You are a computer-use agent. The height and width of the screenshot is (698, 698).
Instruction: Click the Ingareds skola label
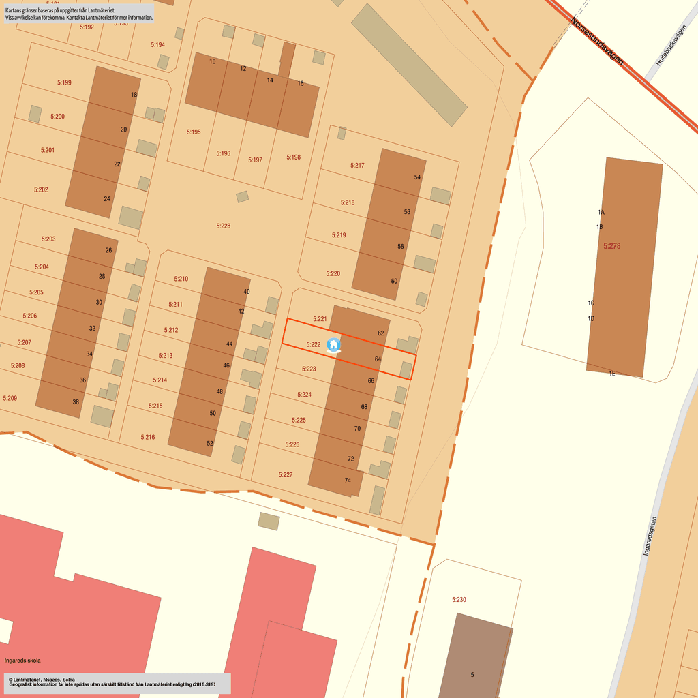(x=22, y=660)
